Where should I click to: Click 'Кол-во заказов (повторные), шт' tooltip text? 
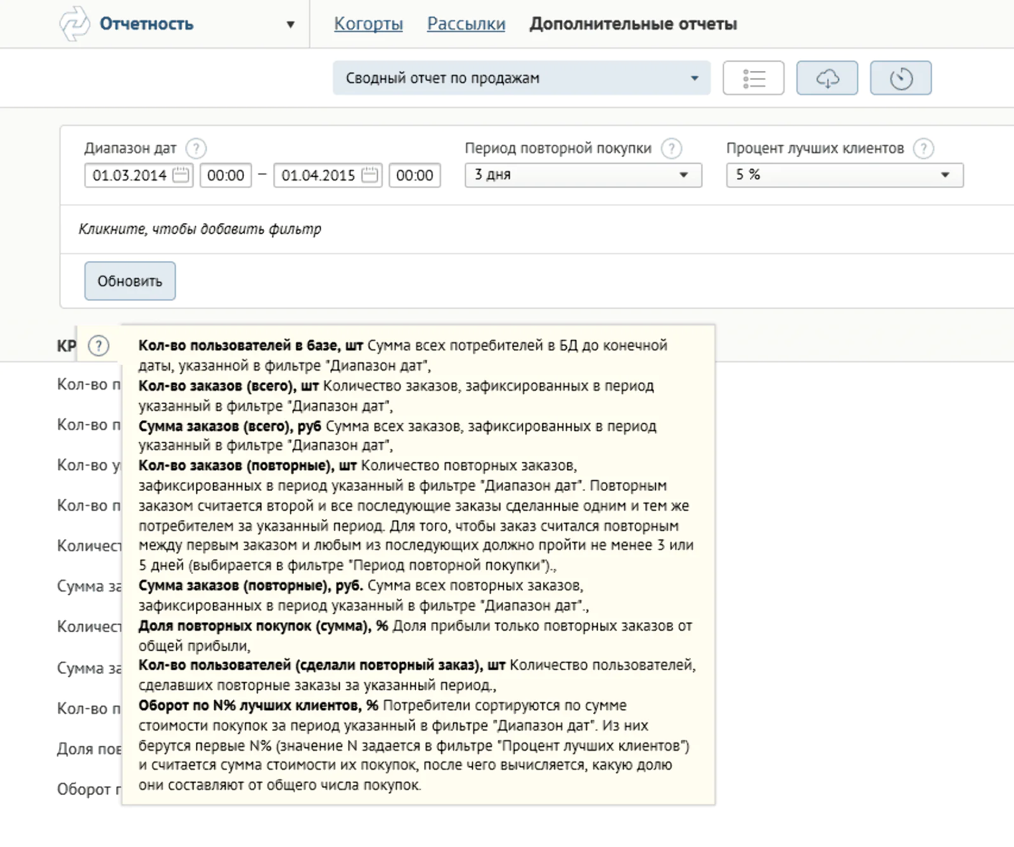coord(248,466)
